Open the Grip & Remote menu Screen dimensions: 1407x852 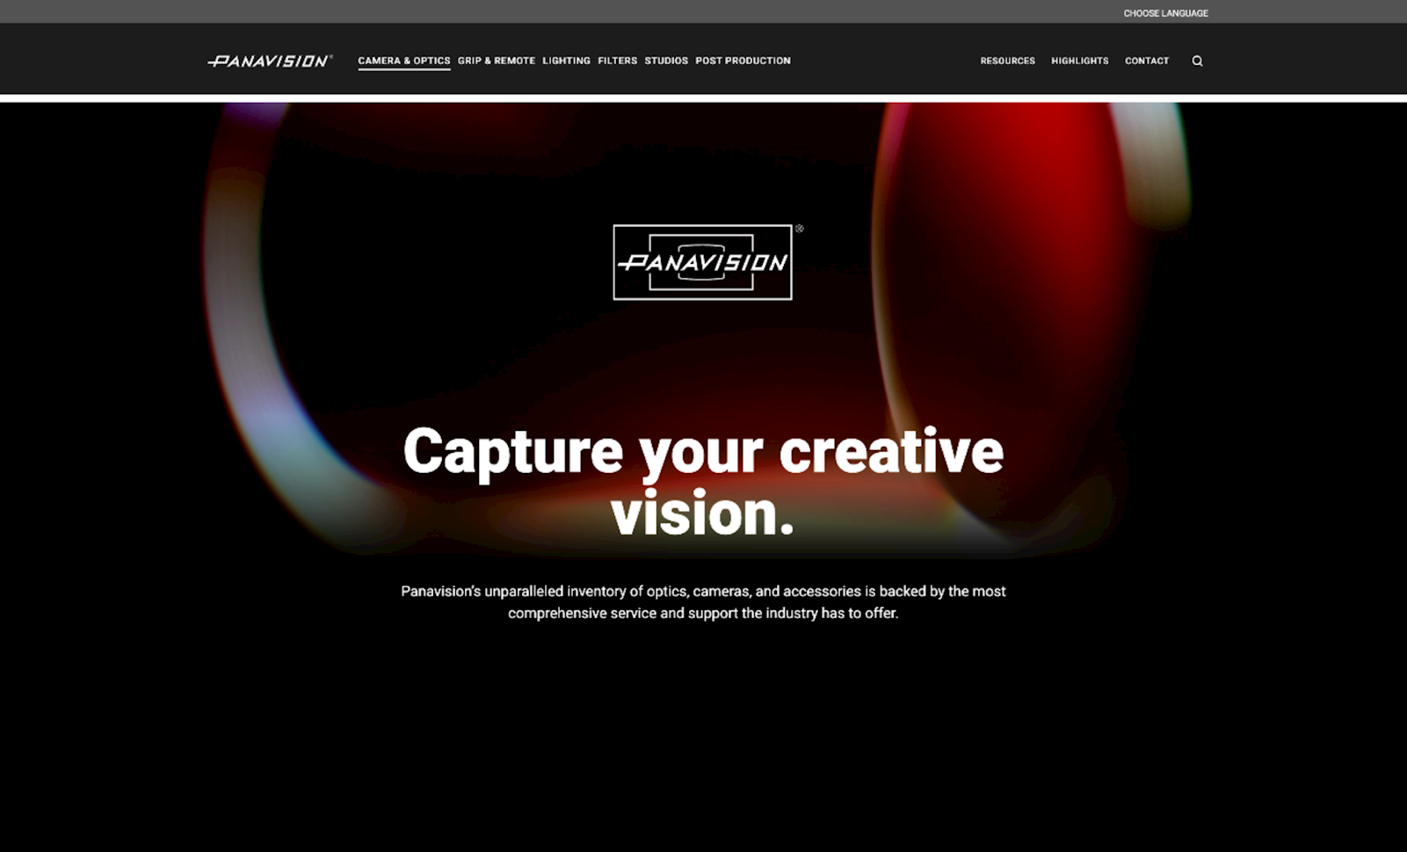click(497, 61)
